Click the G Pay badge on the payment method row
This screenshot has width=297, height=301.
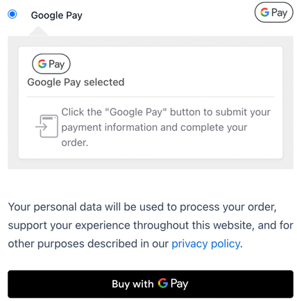(274, 13)
